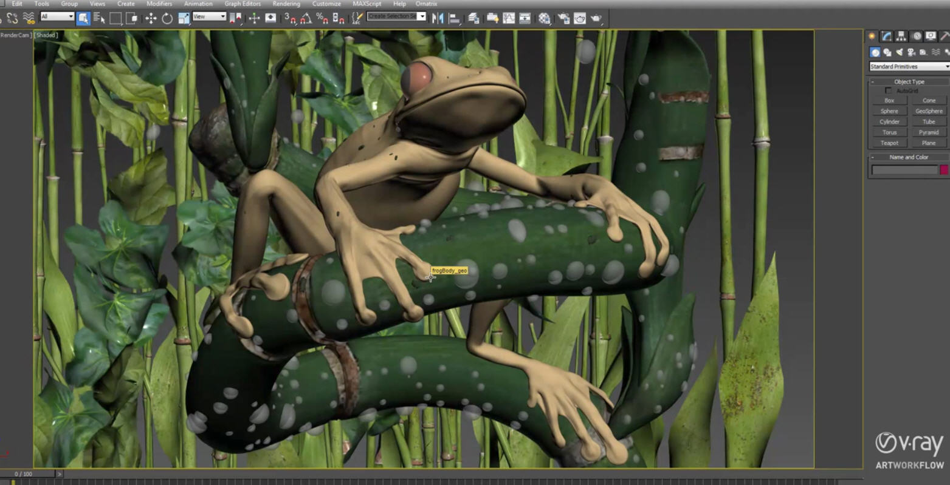The height and width of the screenshot is (485, 950).
Task: Switch to the Motion command panel tab
Action: 916,36
